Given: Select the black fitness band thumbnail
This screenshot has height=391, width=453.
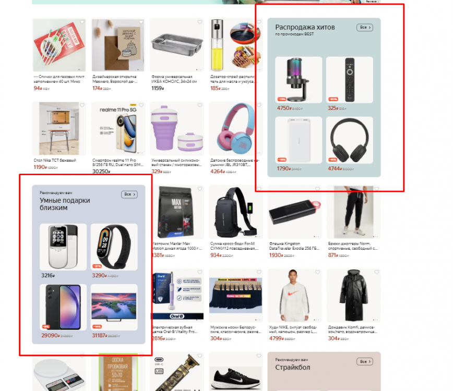Looking at the screenshot, I should 114,247.
